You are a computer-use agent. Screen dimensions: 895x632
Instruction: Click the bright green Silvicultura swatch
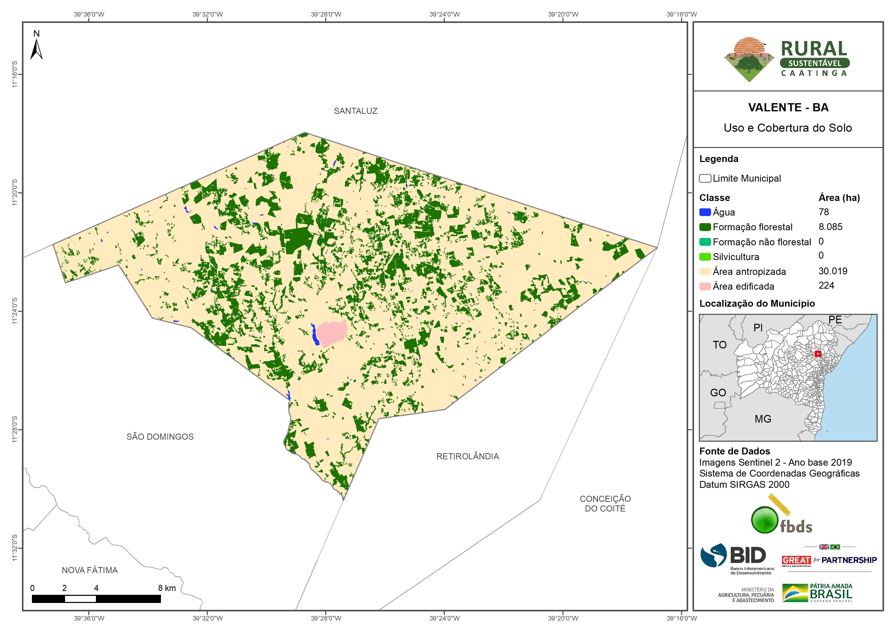[x=705, y=257]
